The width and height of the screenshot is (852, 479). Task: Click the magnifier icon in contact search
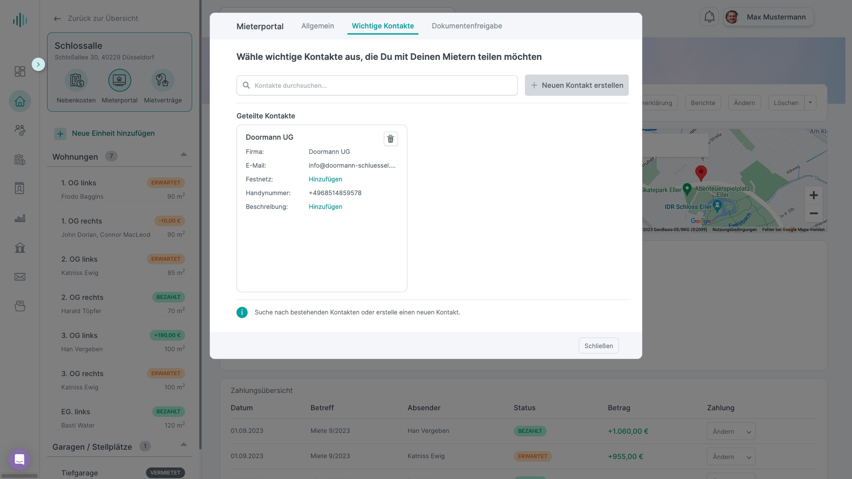(x=246, y=85)
